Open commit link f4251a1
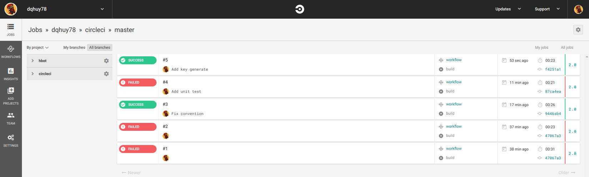Viewport: 589px width, 177px height. coord(553,69)
